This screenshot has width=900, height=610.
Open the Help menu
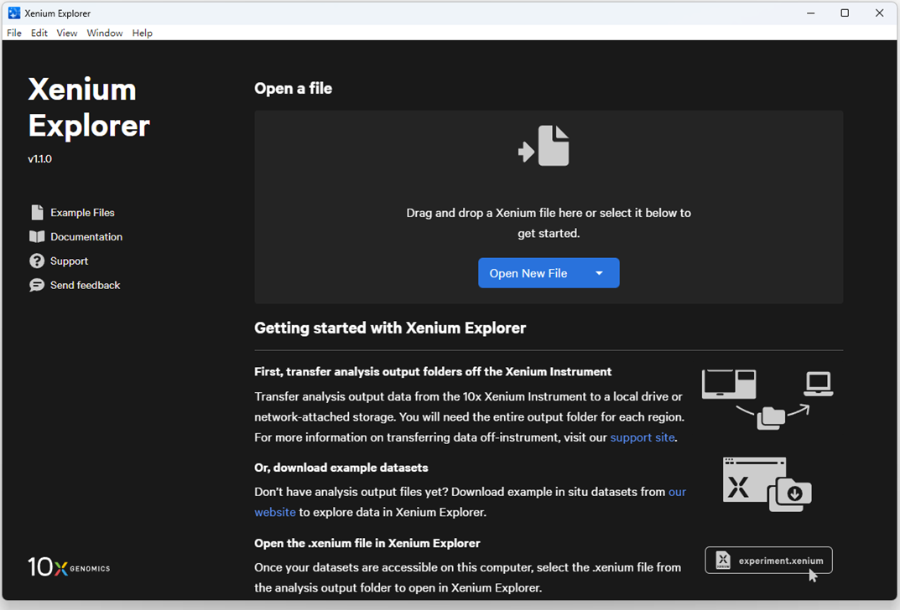[143, 34]
